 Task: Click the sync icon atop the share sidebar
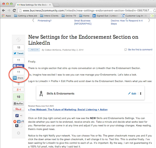tap(18, 40)
